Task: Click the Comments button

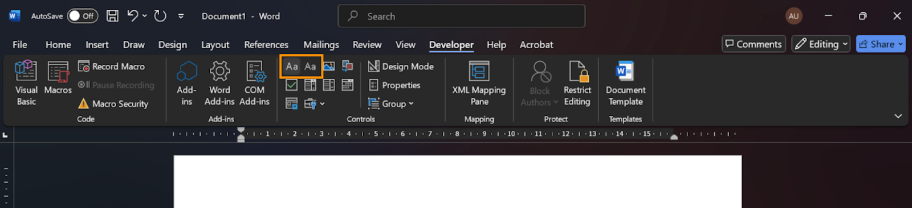Action: tap(754, 44)
